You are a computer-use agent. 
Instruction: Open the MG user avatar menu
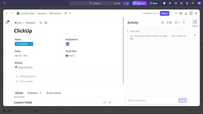pyautogui.click(x=199, y=3)
